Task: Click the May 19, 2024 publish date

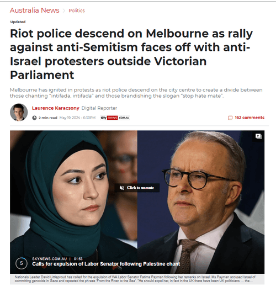Action: (x=77, y=118)
